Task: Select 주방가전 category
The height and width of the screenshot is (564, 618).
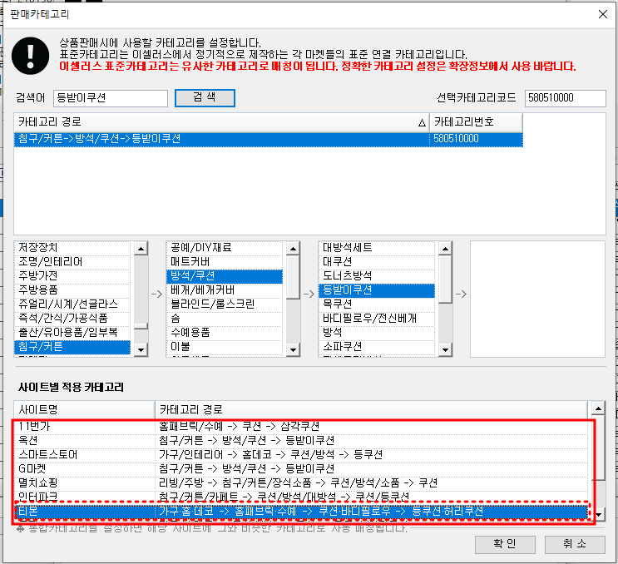Action: [x=72, y=276]
